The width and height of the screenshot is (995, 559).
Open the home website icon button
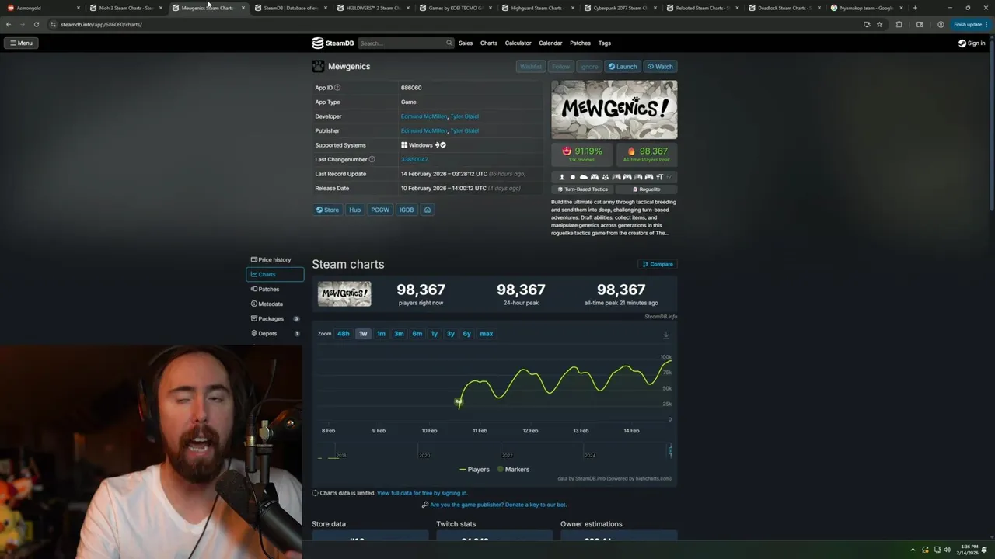point(427,210)
